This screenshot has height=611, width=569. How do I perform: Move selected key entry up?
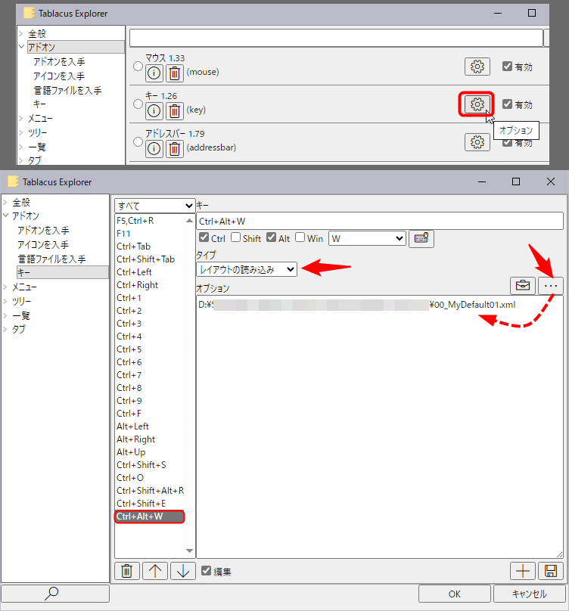pos(155,571)
